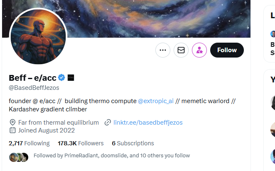
Task: View the 178.3K Followers list
Action: (81, 143)
